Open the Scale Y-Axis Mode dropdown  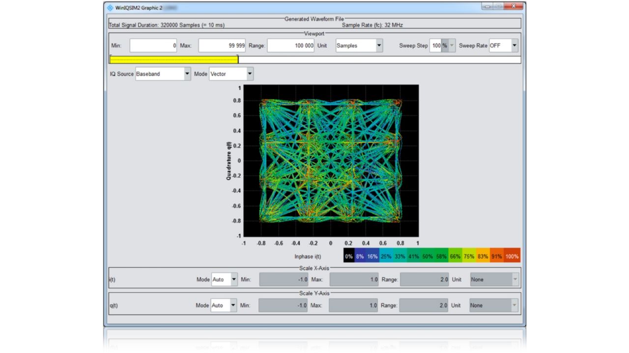(224, 305)
